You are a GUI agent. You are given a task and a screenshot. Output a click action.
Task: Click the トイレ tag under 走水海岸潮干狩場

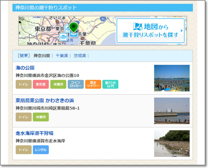[x=23, y=150]
